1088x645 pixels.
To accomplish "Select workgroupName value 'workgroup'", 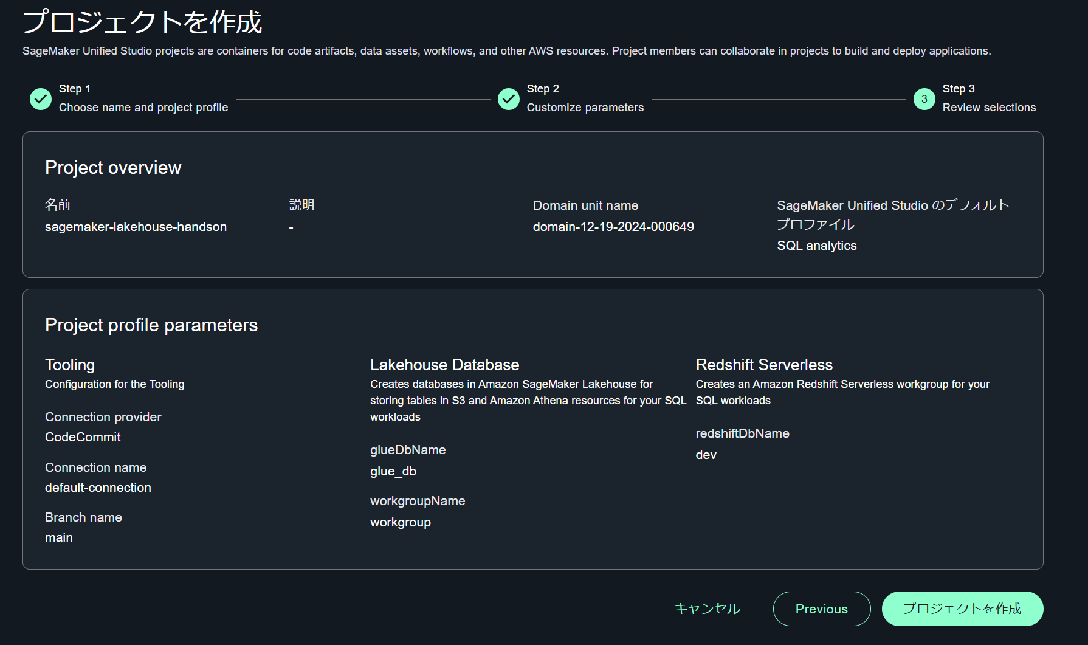I will pos(401,522).
